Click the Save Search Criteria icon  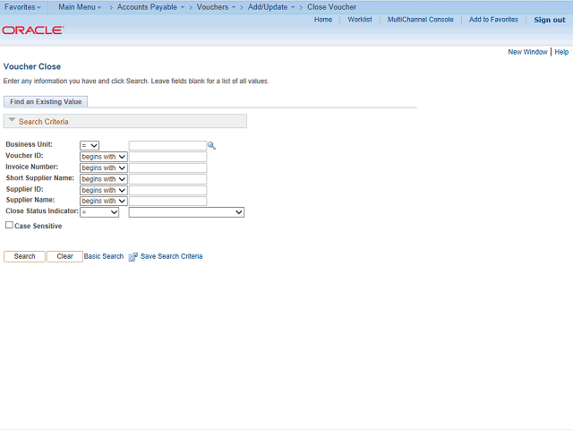tap(133, 257)
